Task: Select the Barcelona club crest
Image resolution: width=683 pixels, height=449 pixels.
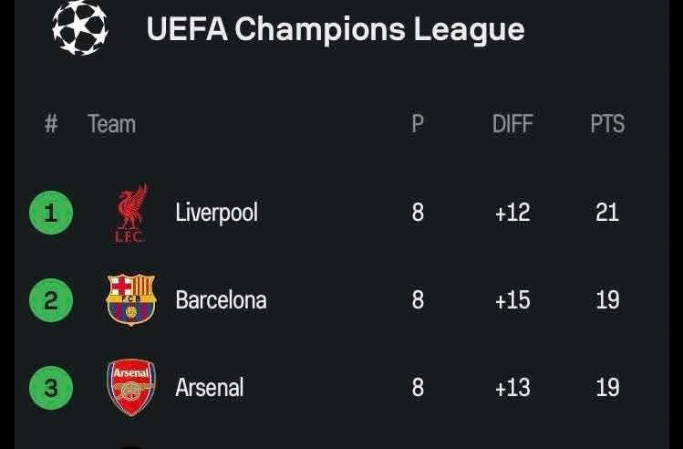Action: 131,300
